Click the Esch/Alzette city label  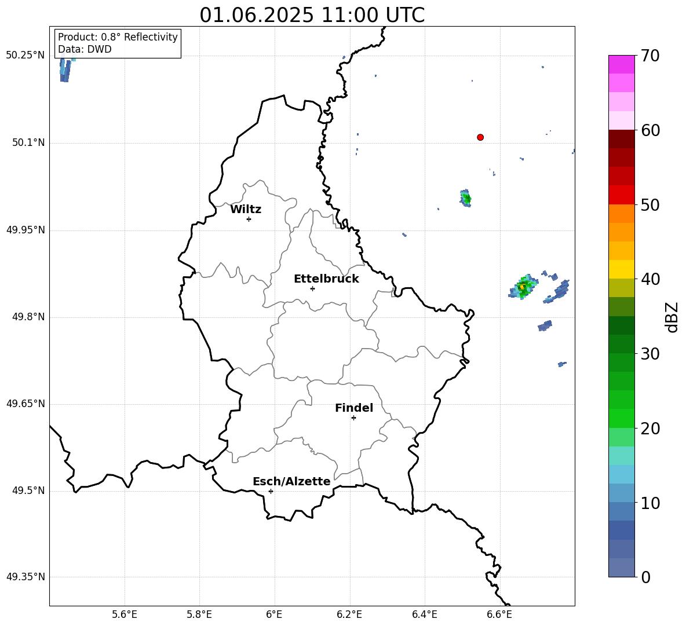pos(291,481)
